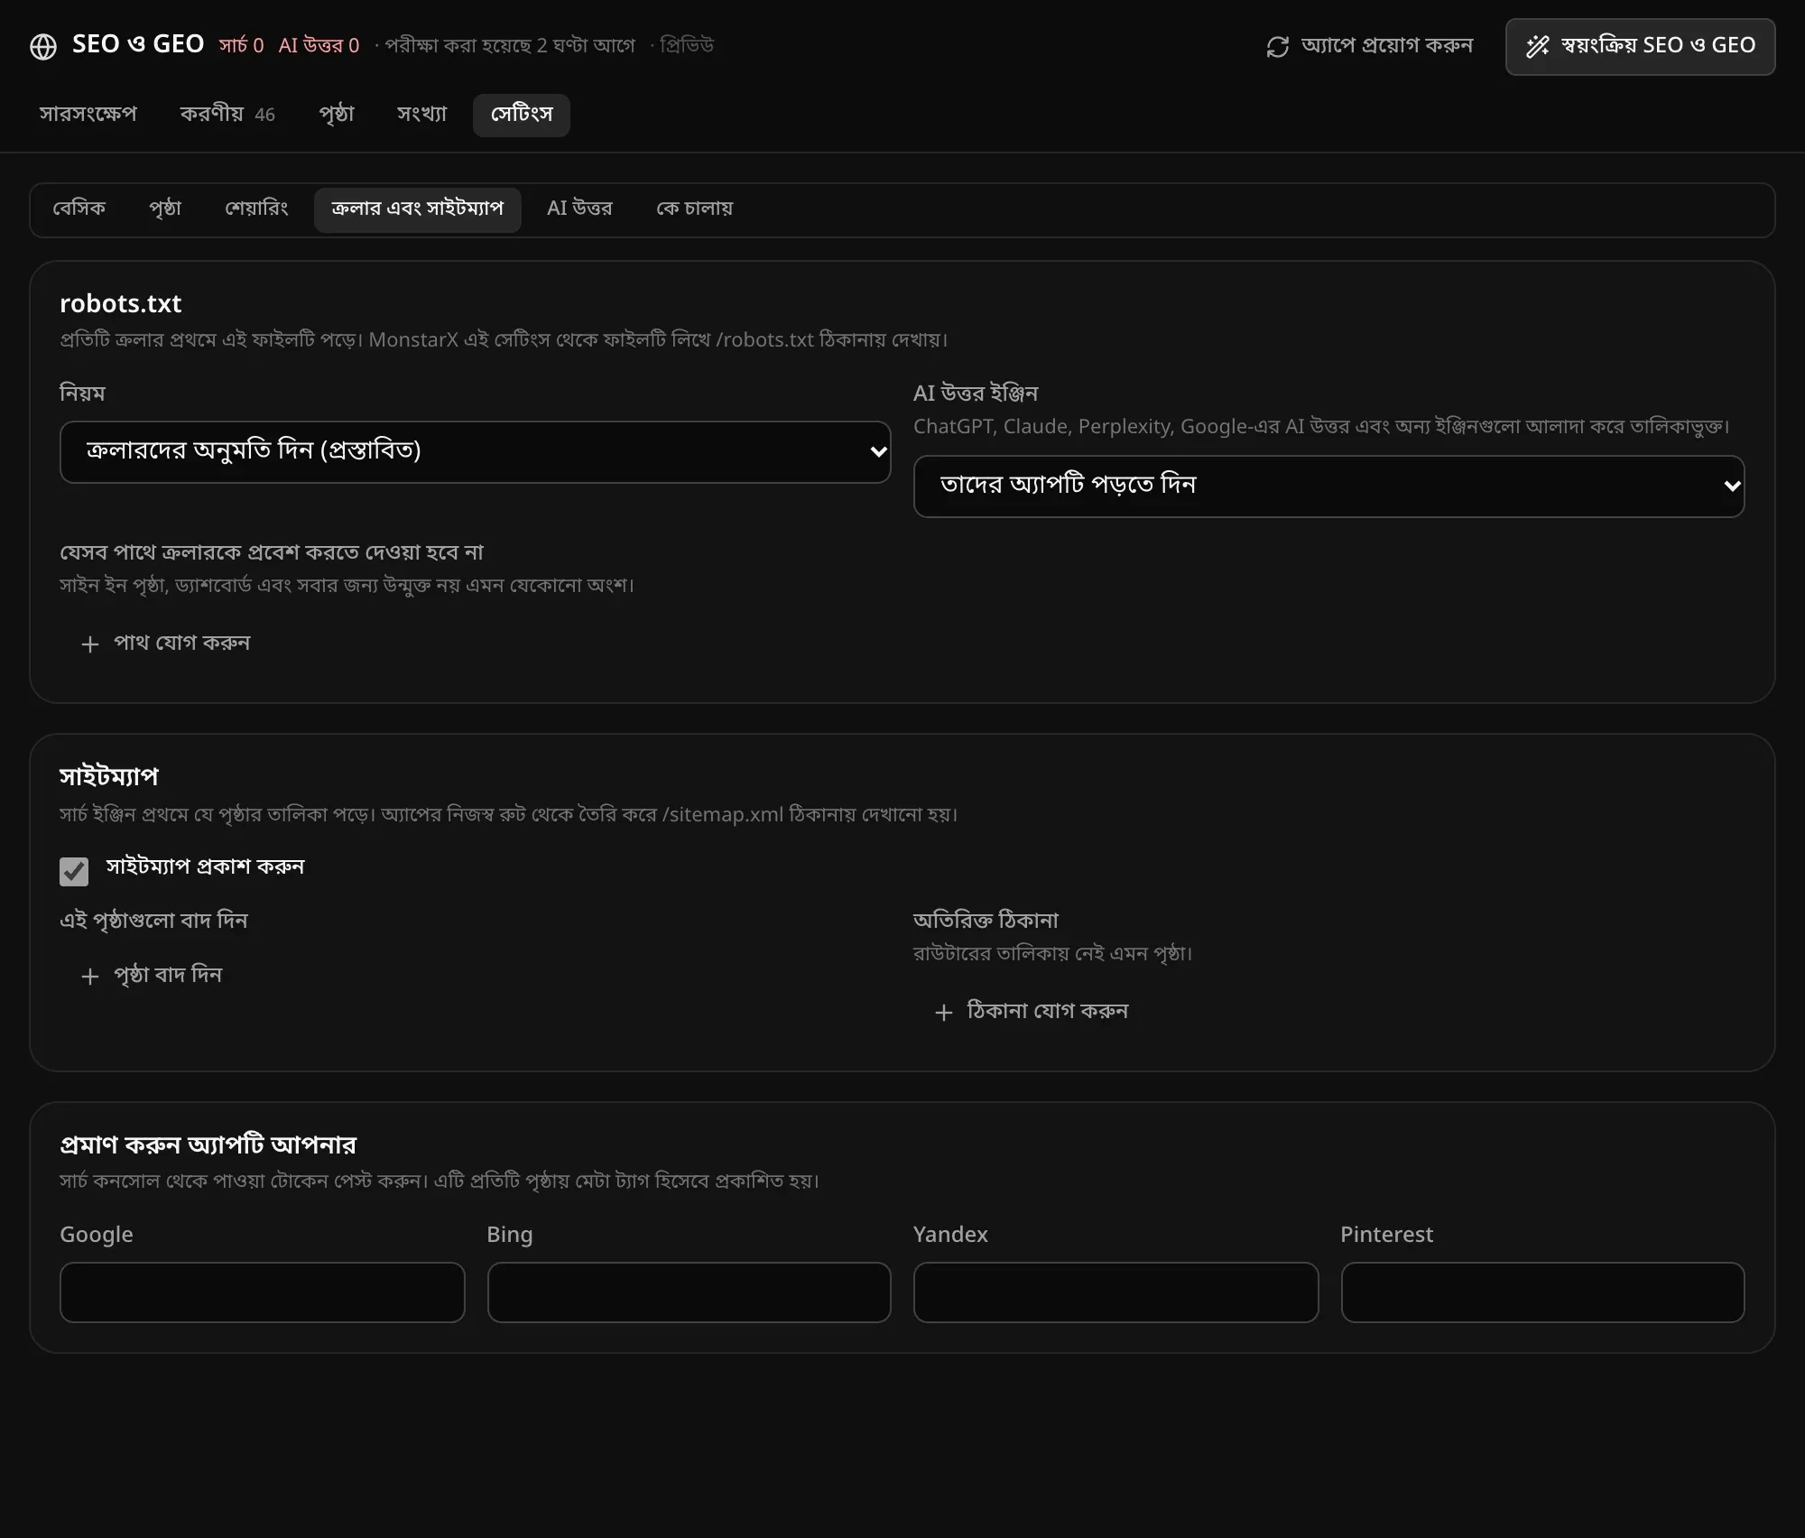The image size is (1805, 1538).
Task: Click the magic wand icon in স্বয়ংক্রিয় SEO ও GEO
Action: 1537,46
